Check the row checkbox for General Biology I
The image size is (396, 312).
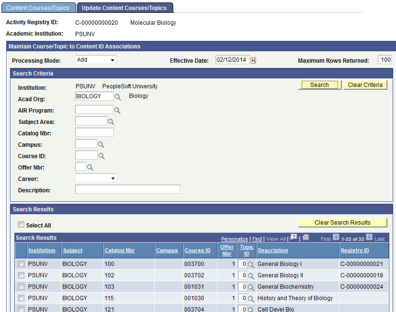[20, 264]
